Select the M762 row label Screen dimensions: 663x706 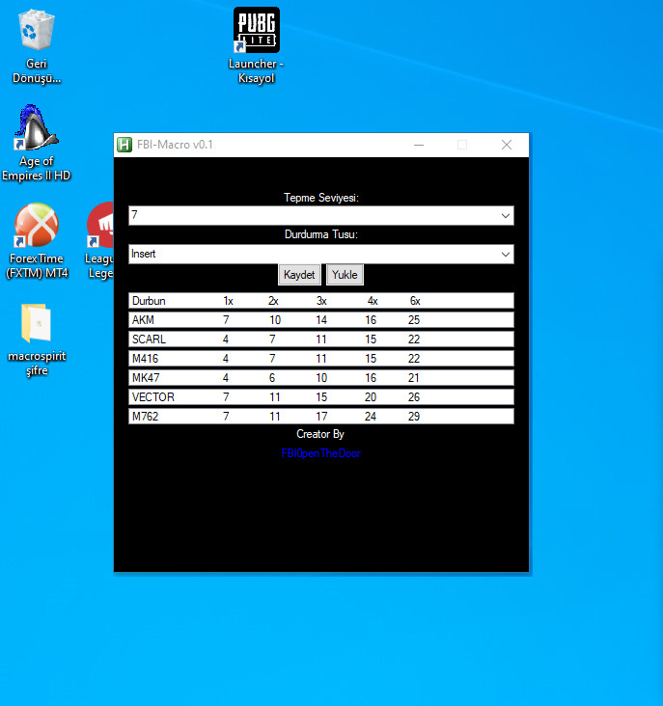[145, 417]
